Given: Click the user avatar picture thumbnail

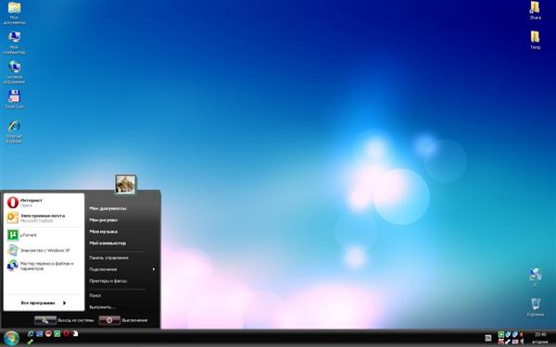Looking at the screenshot, I should coord(125,184).
